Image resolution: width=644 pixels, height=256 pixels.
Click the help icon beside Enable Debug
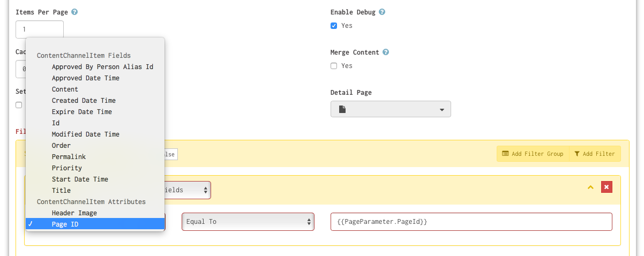[x=382, y=12]
